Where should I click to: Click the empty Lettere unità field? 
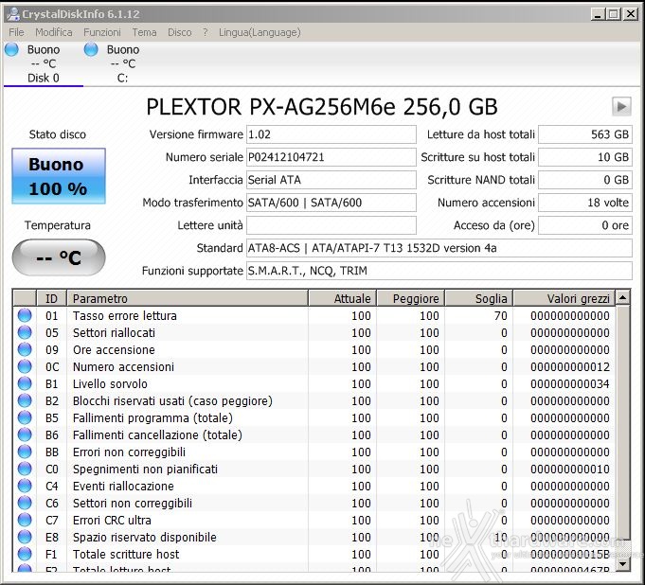331,225
